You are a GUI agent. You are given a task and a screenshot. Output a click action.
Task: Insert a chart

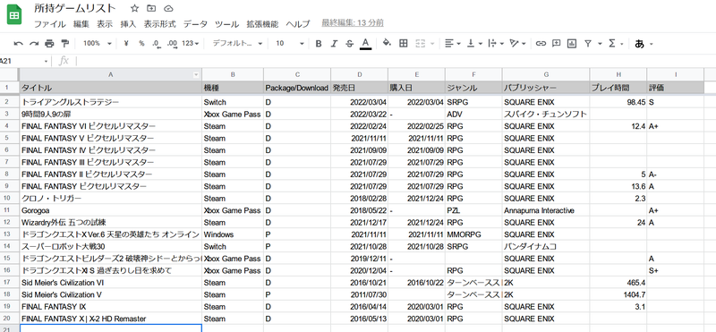click(572, 43)
